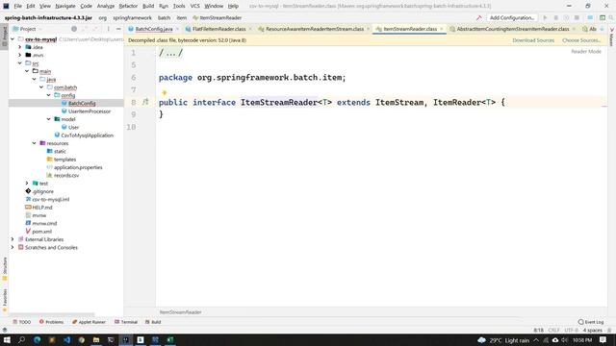This screenshot has width=616, height=346.
Task: Open the Maven sidebar tool window
Action: (612, 37)
